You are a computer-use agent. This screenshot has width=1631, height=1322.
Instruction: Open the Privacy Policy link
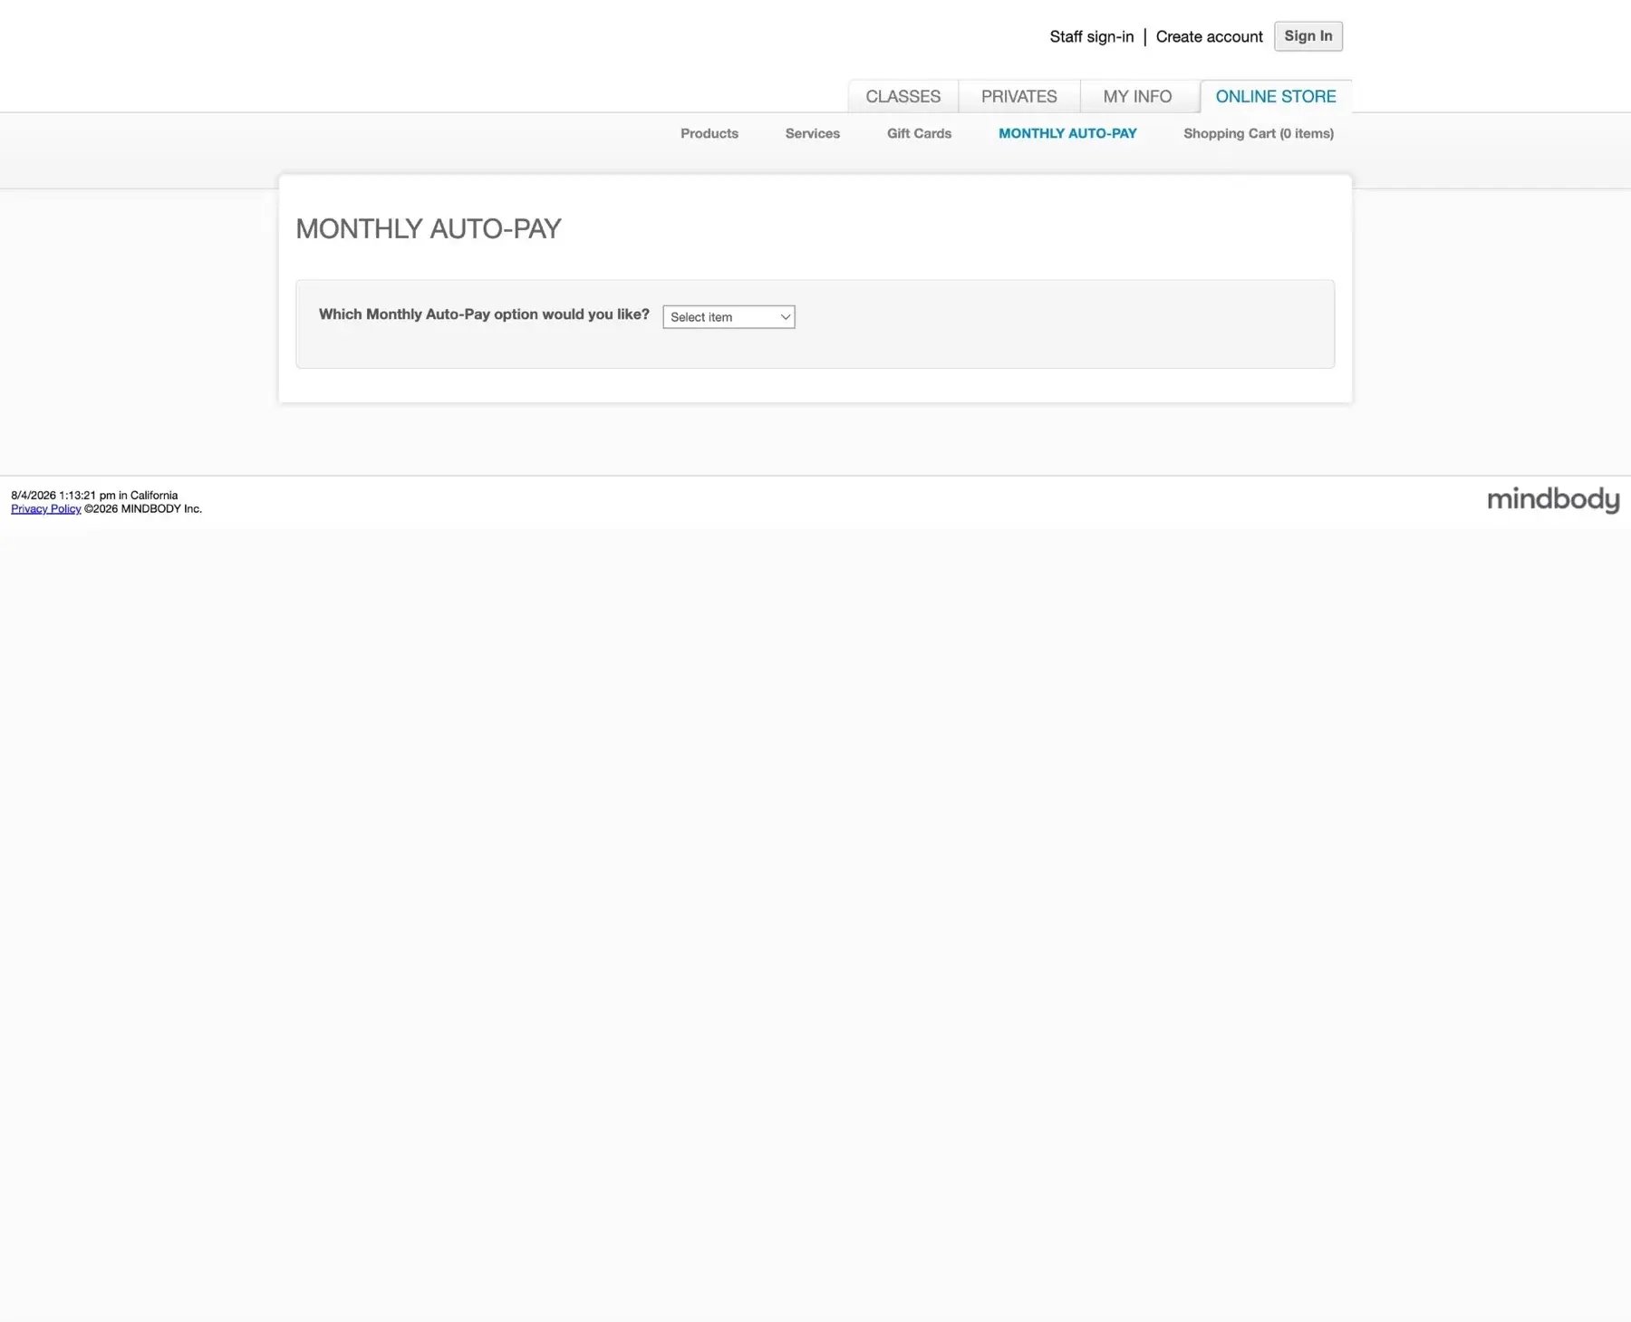pos(46,509)
